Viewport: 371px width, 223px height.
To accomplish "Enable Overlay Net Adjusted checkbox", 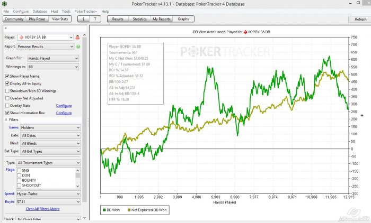I will coord(7,98).
